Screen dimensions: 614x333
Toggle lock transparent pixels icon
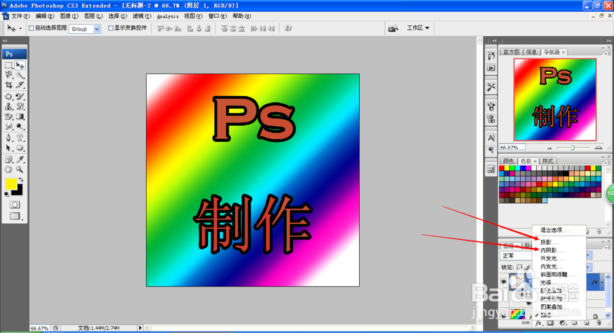(x=519, y=267)
